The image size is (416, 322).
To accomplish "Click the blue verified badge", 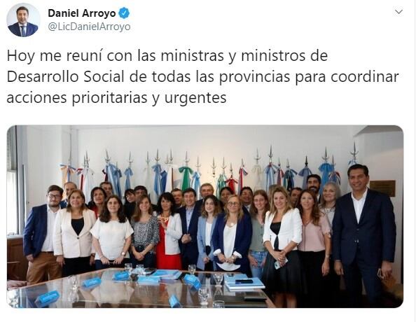I will (x=124, y=13).
